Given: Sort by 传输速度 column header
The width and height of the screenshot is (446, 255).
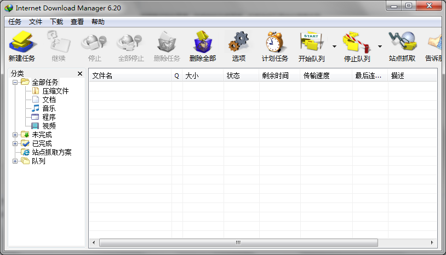Looking at the screenshot, I should (x=326, y=76).
